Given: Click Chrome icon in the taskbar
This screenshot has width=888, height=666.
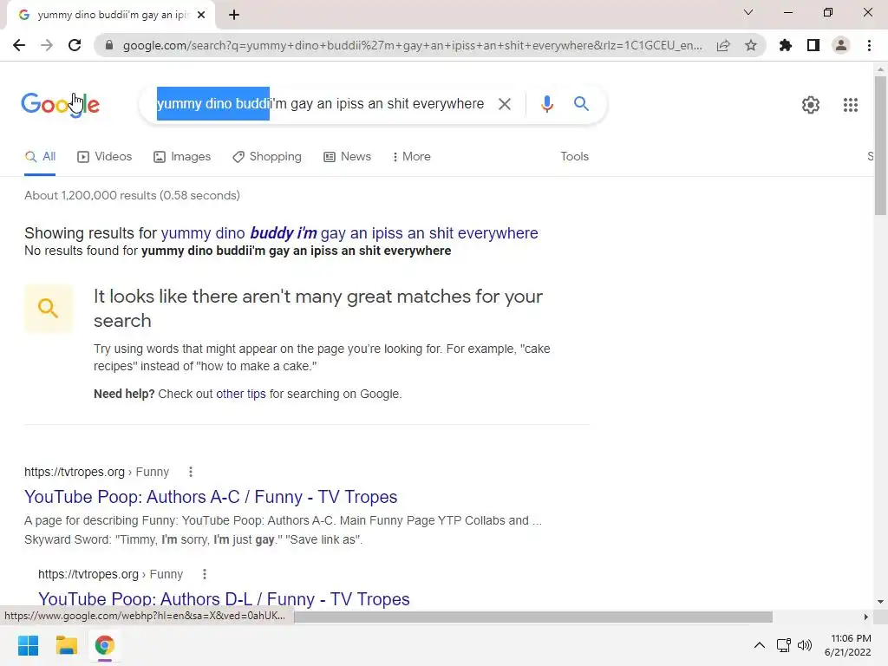Looking at the screenshot, I should (104, 645).
